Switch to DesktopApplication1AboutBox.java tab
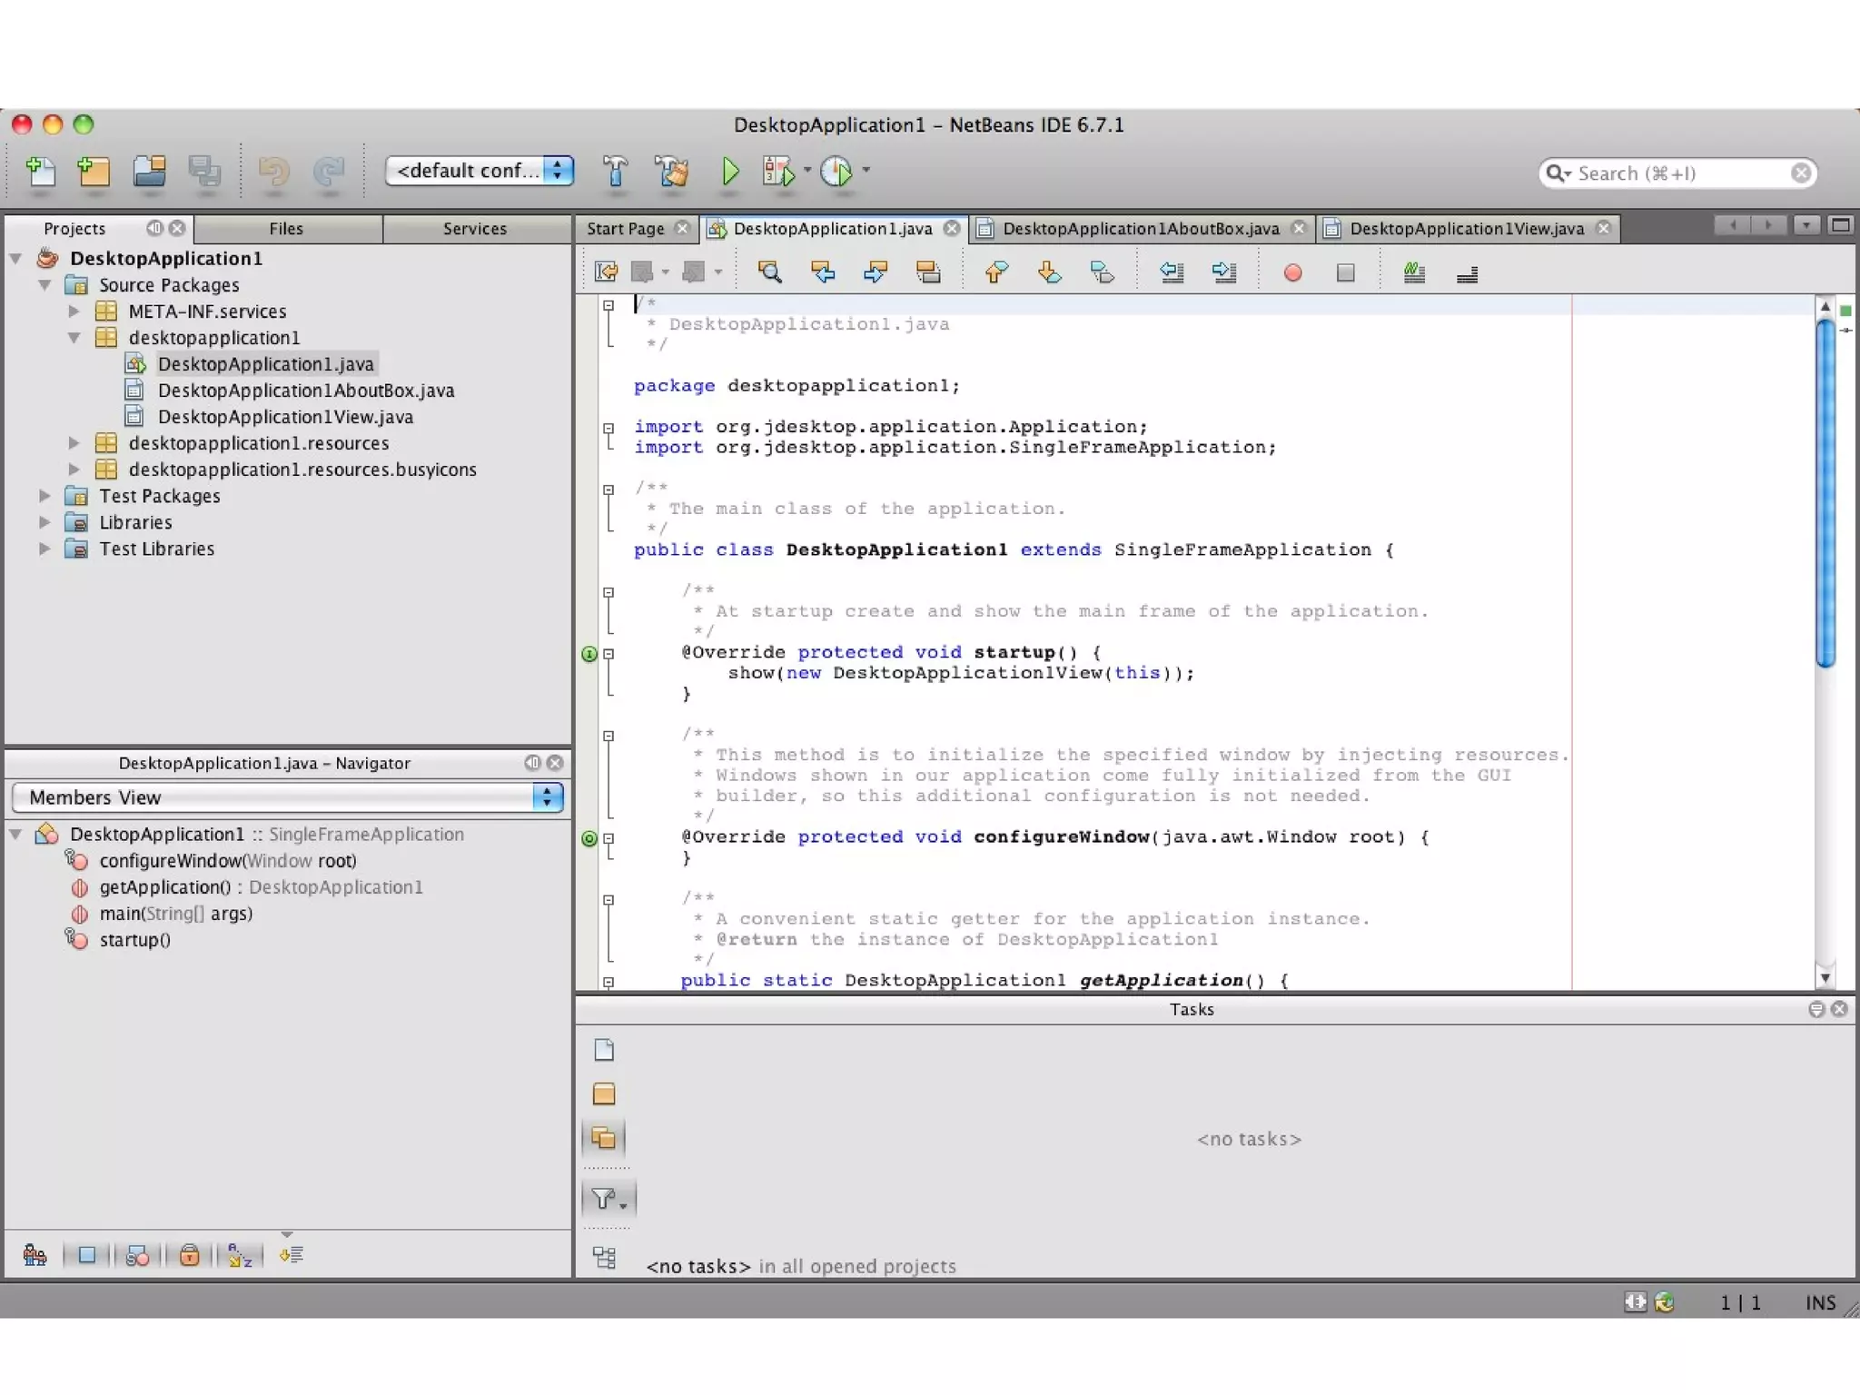This screenshot has height=1395, width=1860. coord(1141,229)
